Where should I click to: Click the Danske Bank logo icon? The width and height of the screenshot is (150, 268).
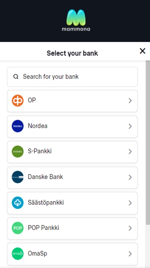click(x=18, y=177)
